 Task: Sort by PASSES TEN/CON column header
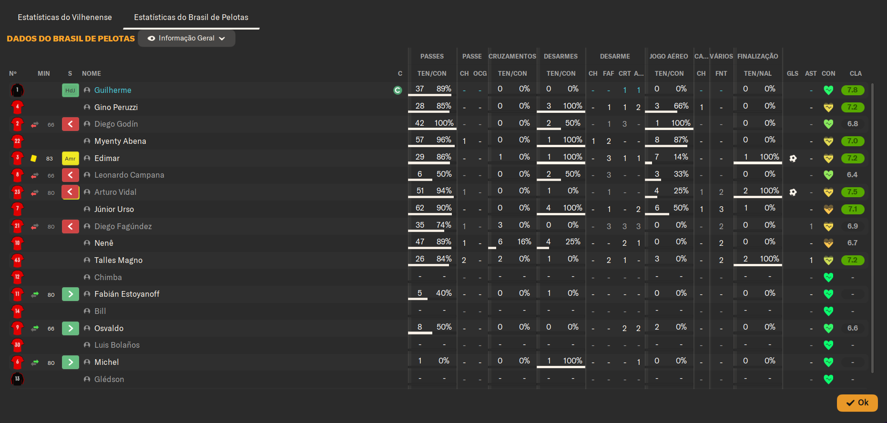pyautogui.click(x=432, y=73)
